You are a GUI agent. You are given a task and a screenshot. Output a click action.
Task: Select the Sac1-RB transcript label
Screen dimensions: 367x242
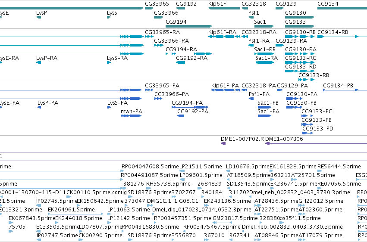(x=265, y=50)
